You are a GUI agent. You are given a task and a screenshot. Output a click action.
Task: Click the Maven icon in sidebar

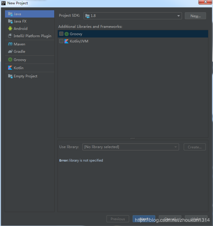pyautogui.click(x=10, y=44)
